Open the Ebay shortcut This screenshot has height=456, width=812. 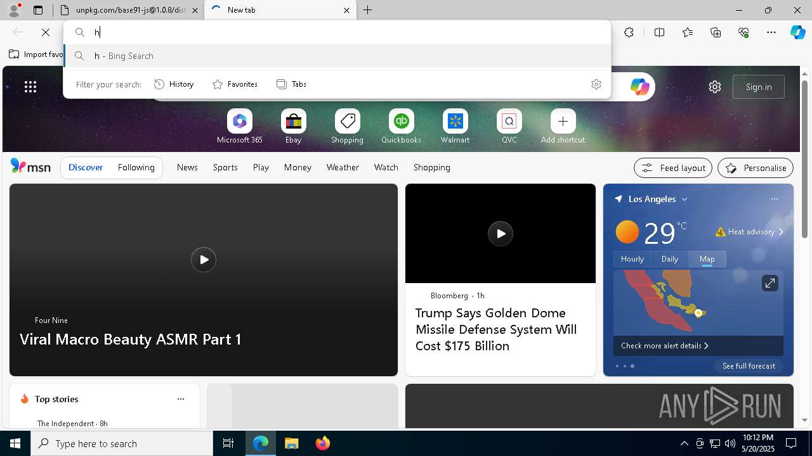[293, 127]
